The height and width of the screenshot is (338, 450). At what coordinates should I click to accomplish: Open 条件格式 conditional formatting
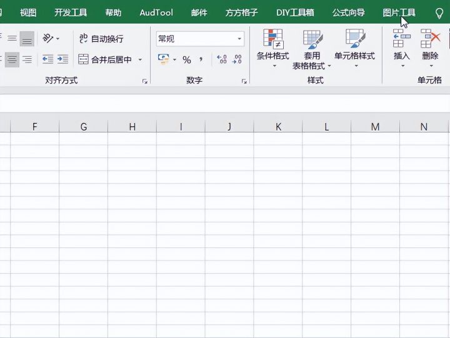[273, 48]
